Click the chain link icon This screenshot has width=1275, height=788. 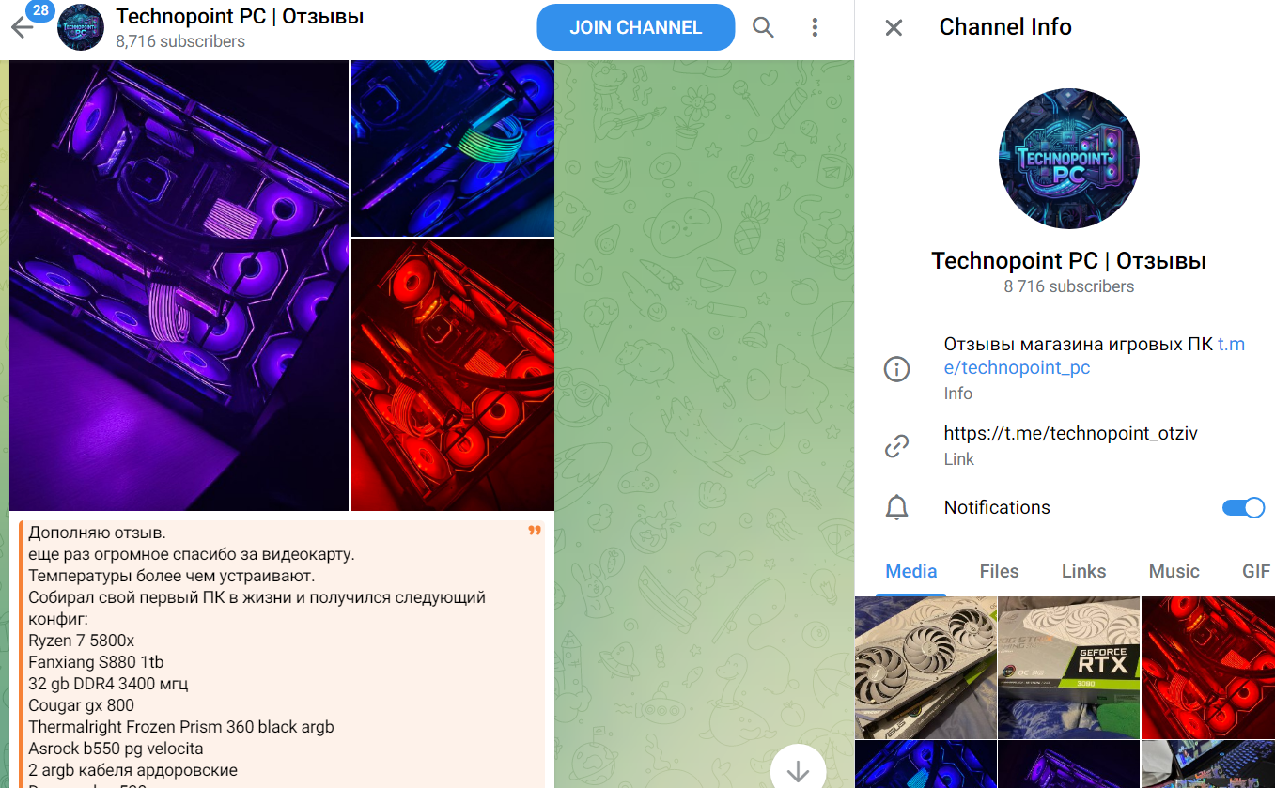pos(897,446)
